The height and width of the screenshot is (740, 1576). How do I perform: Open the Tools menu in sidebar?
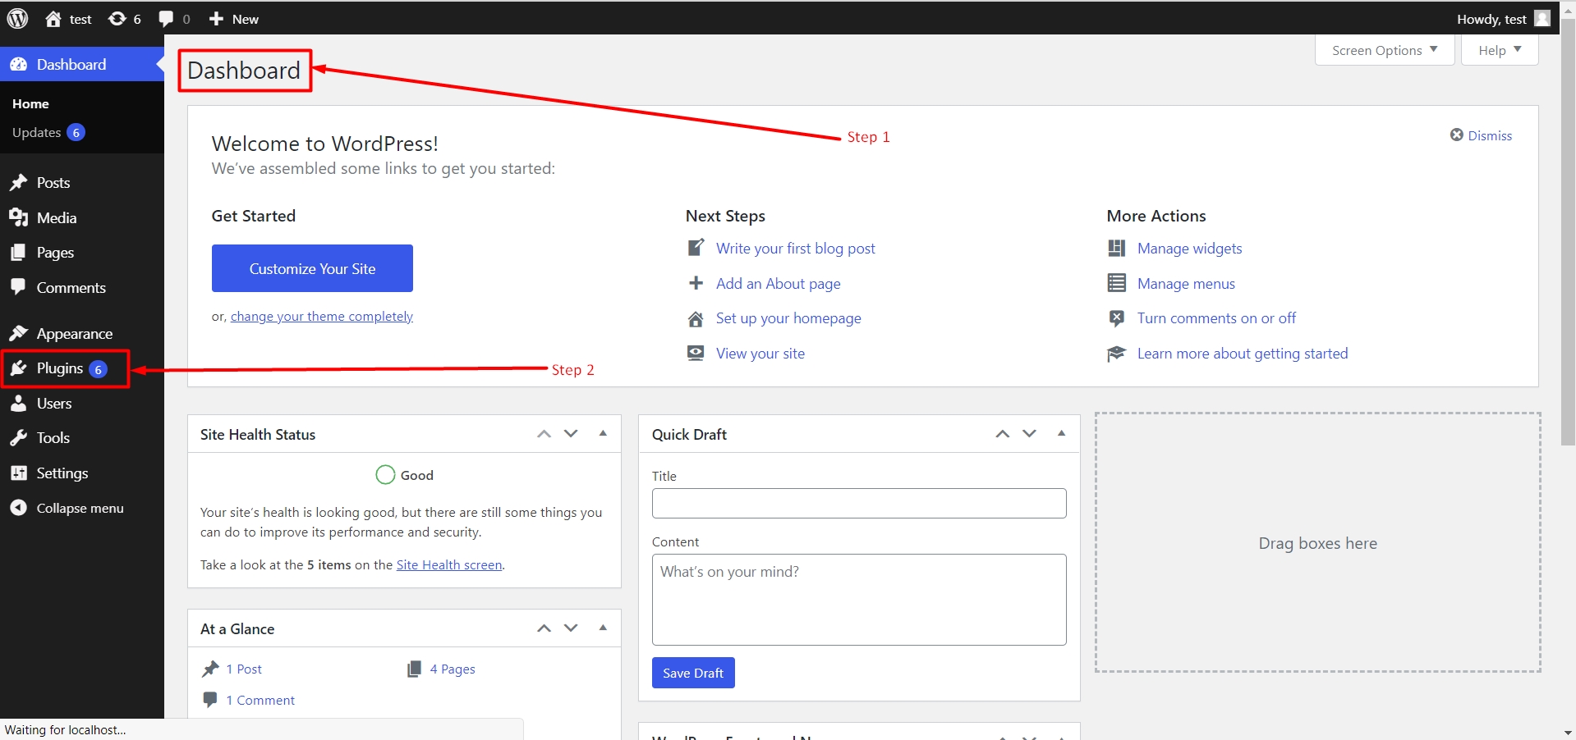pos(82,437)
